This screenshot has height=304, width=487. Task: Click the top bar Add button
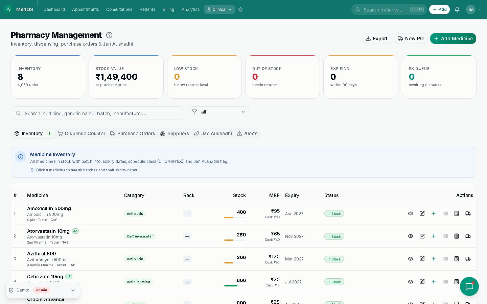point(439,9)
